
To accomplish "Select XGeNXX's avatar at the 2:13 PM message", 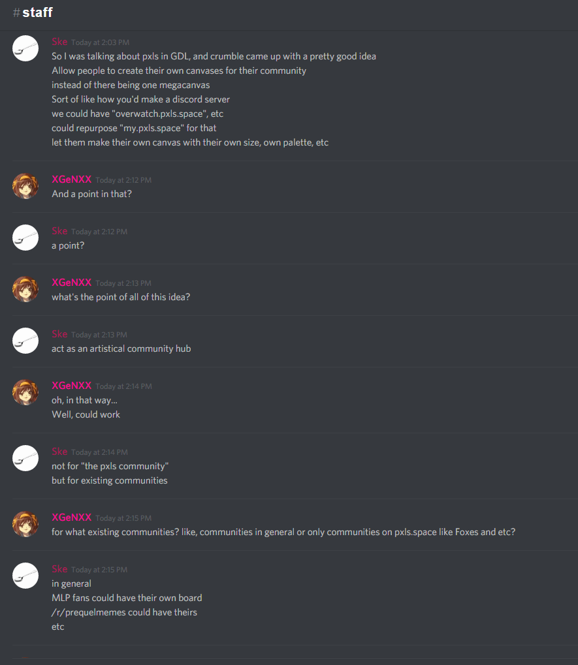I will 25,289.
